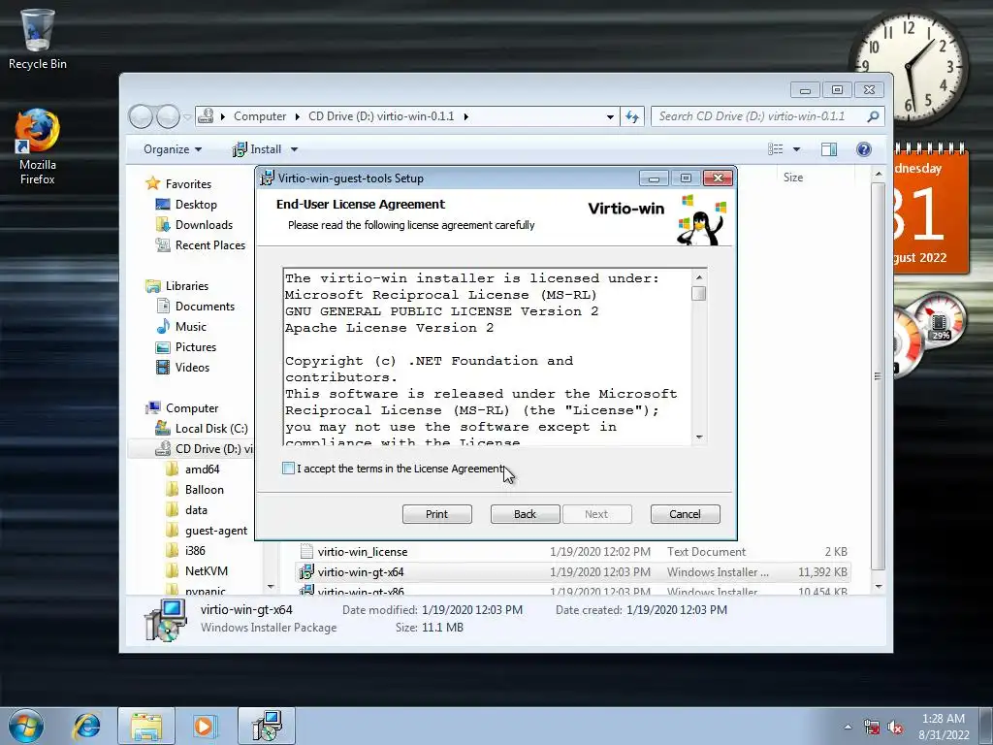The height and width of the screenshot is (745, 993).
Task: Open the taskbar clock showing 1:28 AM
Action: [944, 727]
